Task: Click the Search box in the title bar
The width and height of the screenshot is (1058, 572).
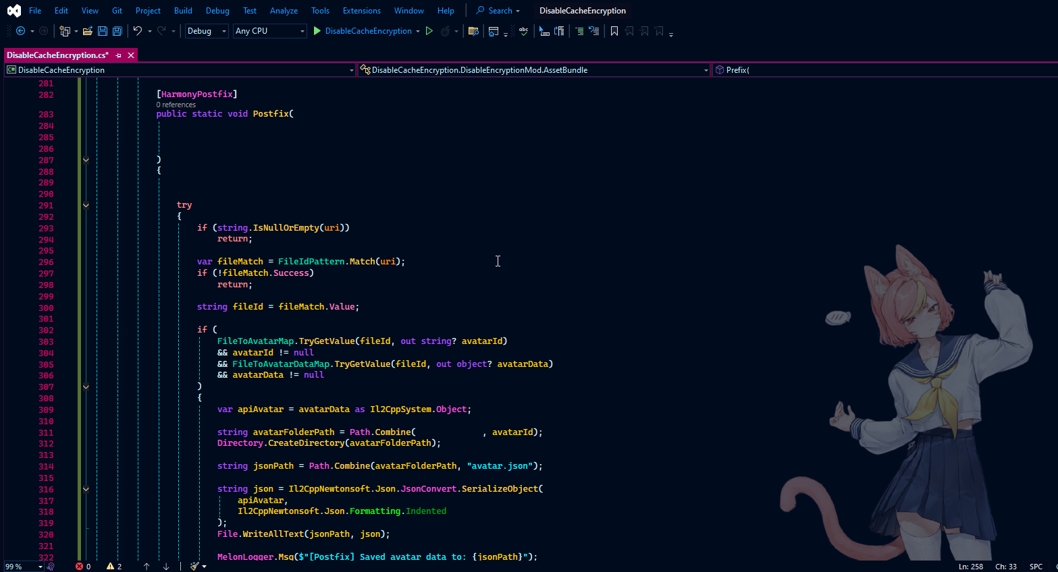Action: (x=498, y=11)
